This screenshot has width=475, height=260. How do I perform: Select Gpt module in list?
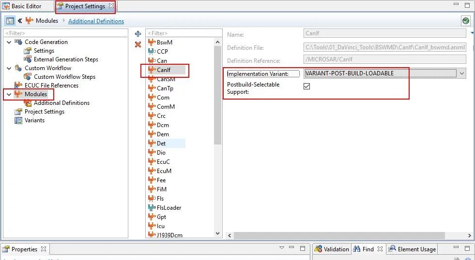point(161,217)
